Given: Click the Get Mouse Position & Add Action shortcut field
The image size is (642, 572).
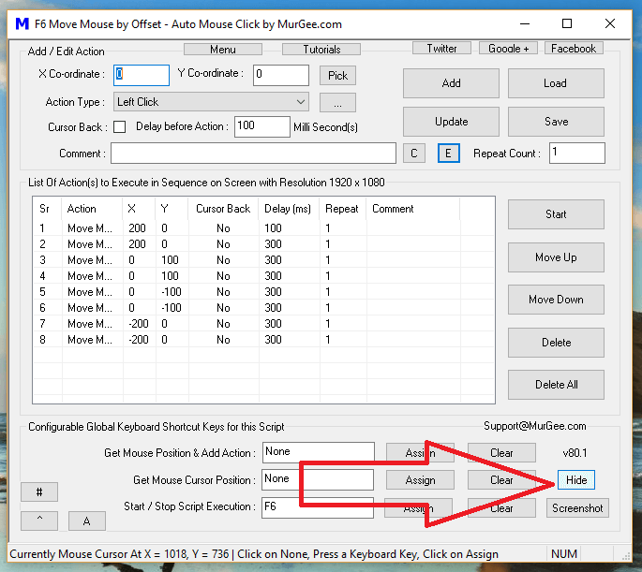Looking at the screenshot, I should coord(319,452).
